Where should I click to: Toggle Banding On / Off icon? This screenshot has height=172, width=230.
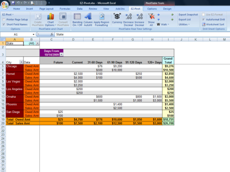pyautogui.click(x=77, y=17)
